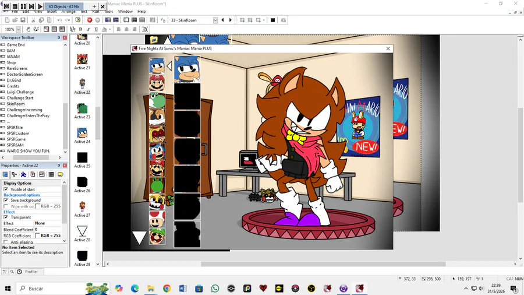
Task: Open the Window menu
Action: tap(125, 12)
